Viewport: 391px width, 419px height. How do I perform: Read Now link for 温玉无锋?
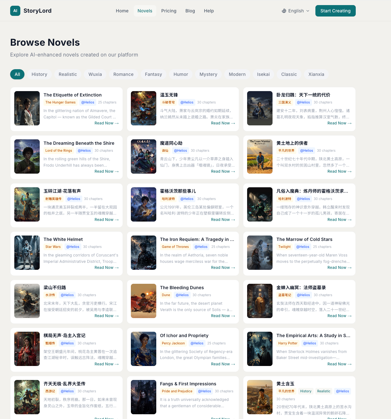223,123
